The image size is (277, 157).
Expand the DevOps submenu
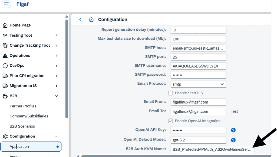(56, 66)
